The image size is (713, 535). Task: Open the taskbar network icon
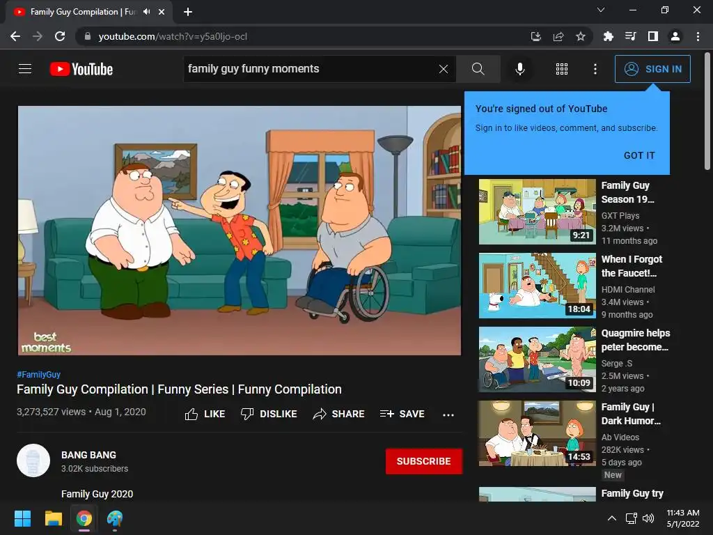click(631, 518)
